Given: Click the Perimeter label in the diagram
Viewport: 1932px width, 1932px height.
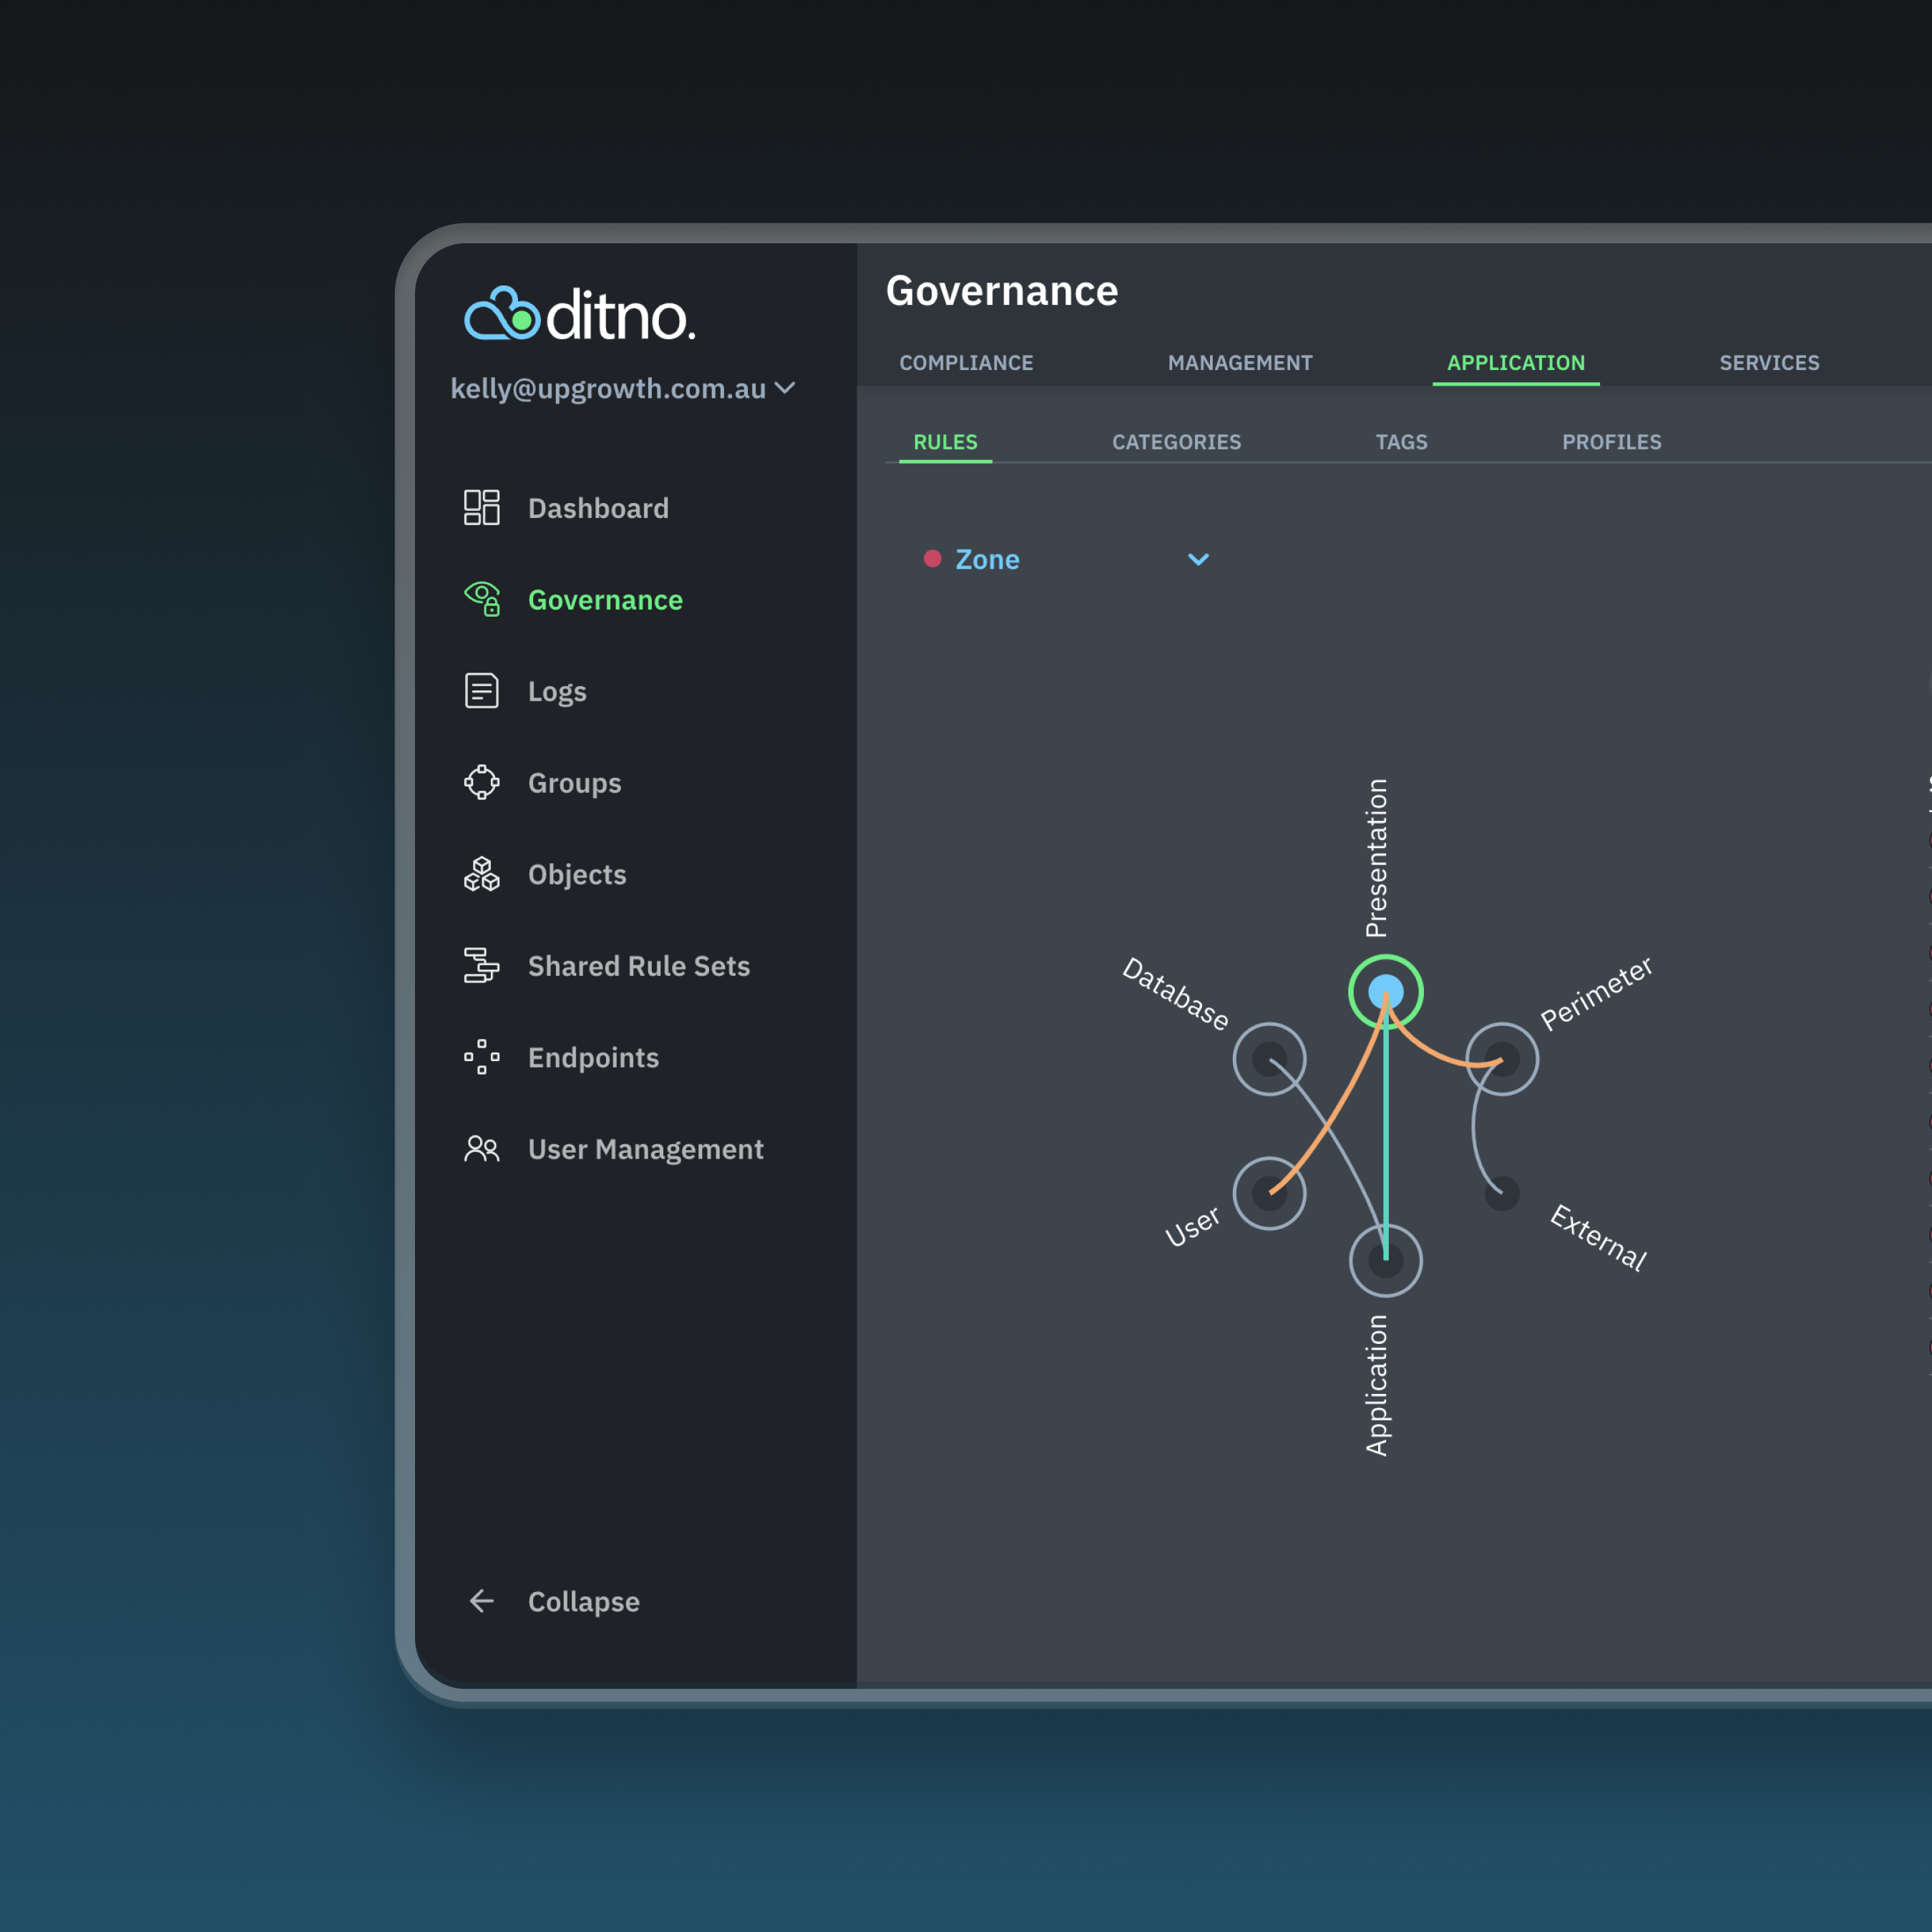Looking at the screenshot, I should (1596, 993).
